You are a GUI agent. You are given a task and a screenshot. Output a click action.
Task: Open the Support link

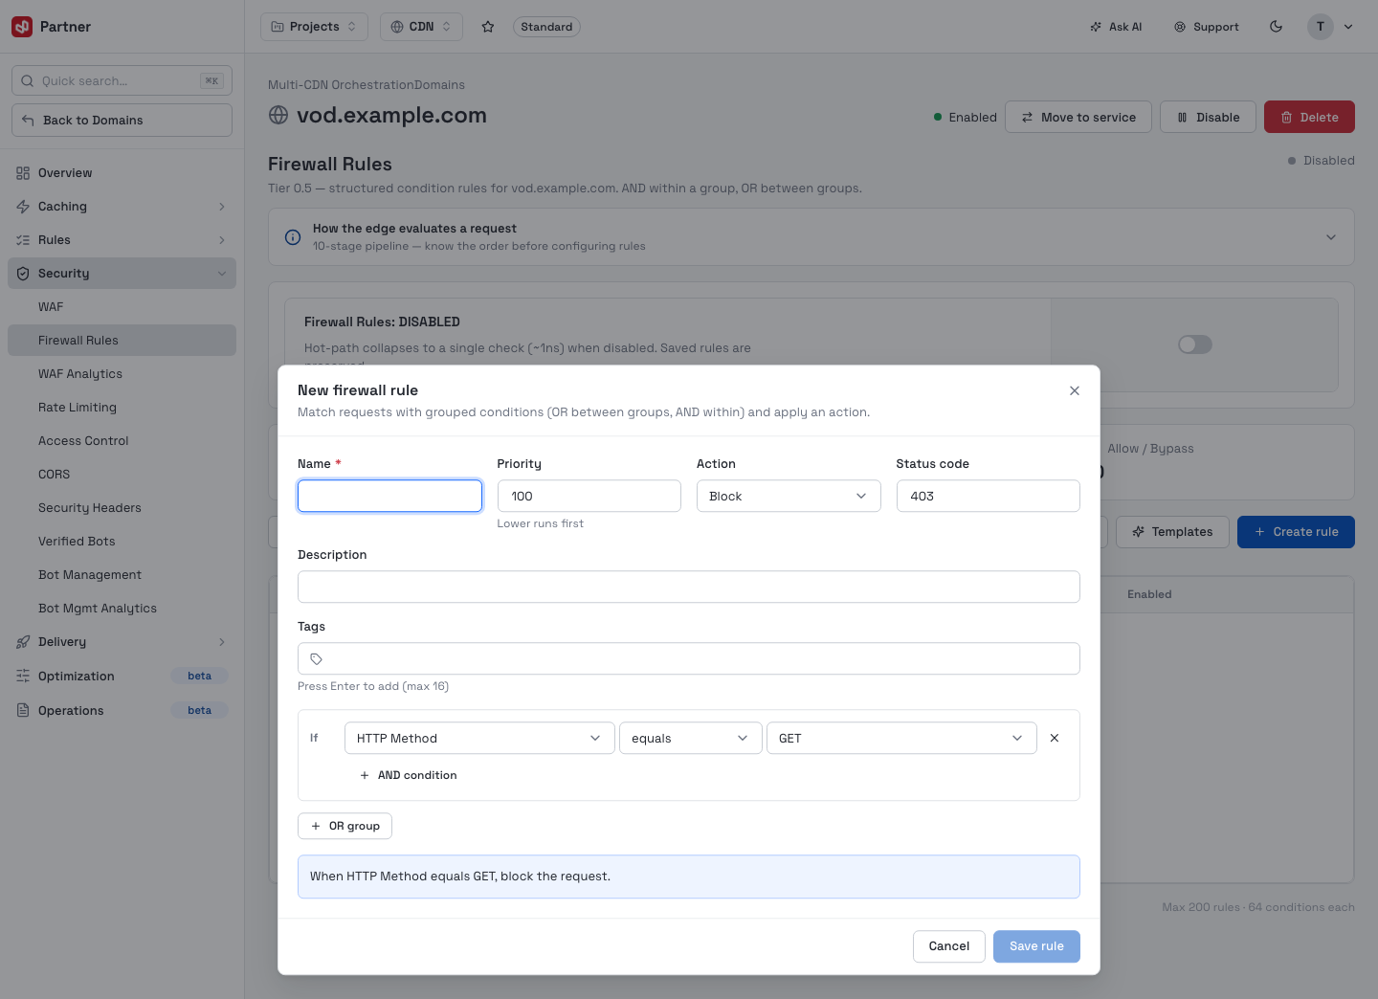1207,27
